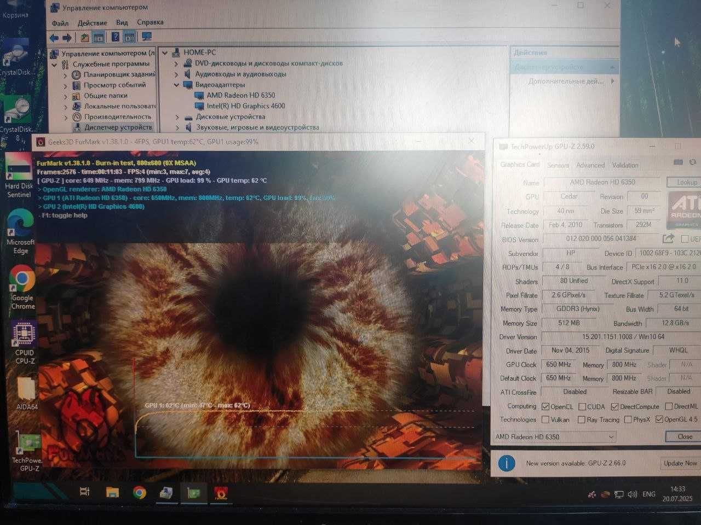Expand Аудиовходы и аудиовыходы node
The width and height of the screenshot is (701, 525).
tap(176, 74)
